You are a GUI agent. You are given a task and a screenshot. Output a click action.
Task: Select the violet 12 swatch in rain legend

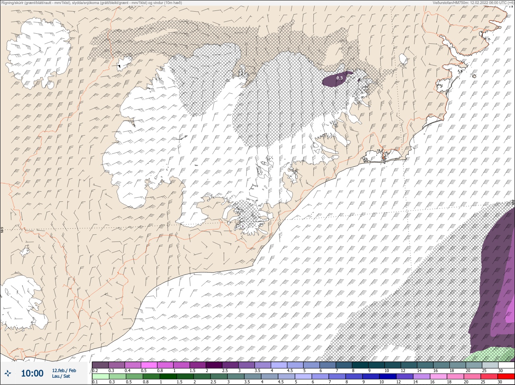tap(404, 377)
